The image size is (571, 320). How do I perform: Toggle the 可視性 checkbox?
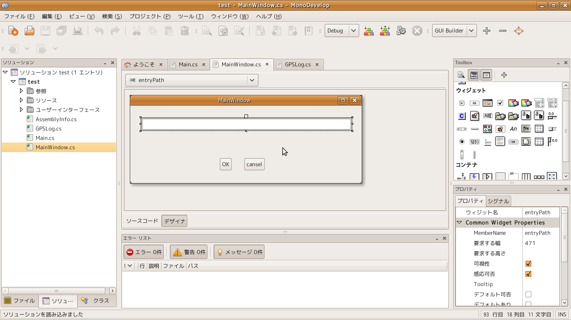(x=528, y=264)
